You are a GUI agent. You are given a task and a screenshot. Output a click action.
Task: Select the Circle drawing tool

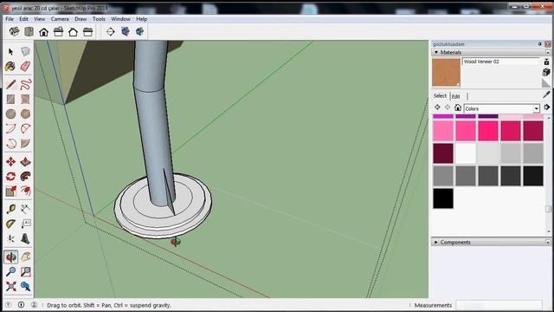click(x=10, y=114)
